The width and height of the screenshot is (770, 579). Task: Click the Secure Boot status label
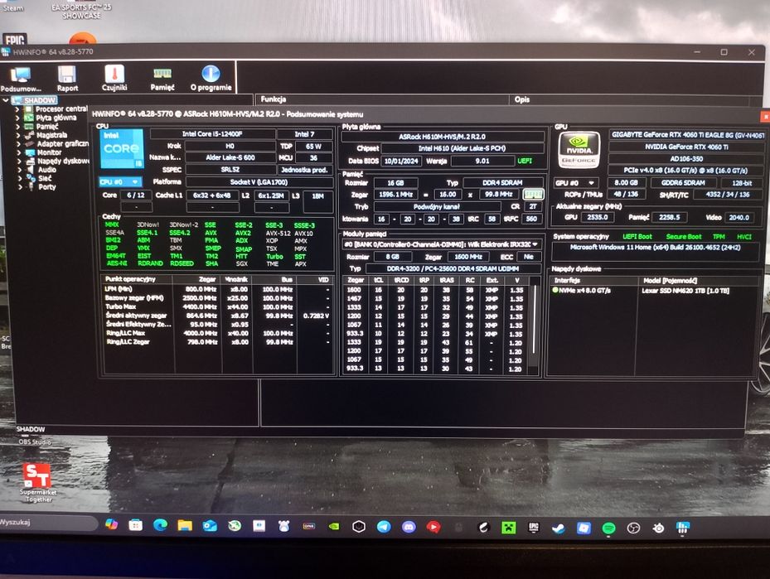684,237
